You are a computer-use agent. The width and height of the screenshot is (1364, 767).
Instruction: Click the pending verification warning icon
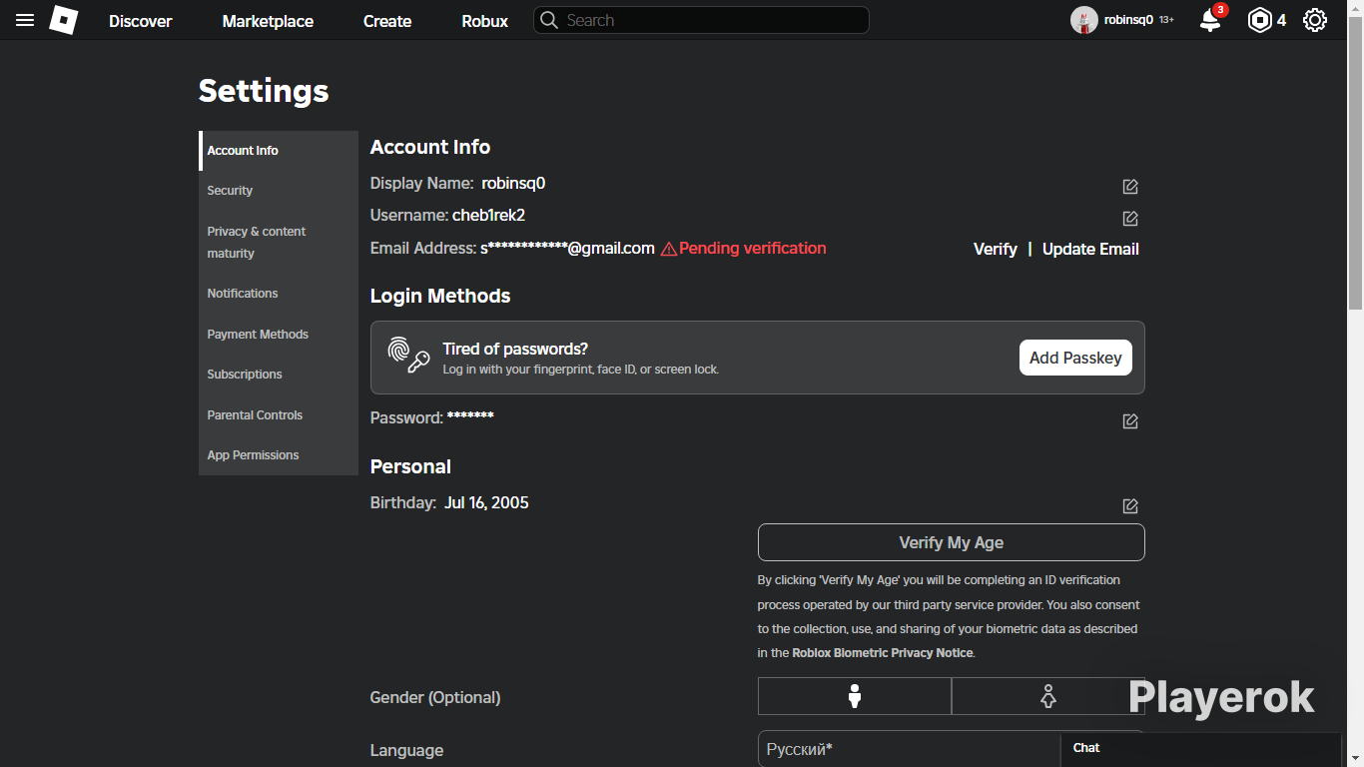(x=669, y=249)
